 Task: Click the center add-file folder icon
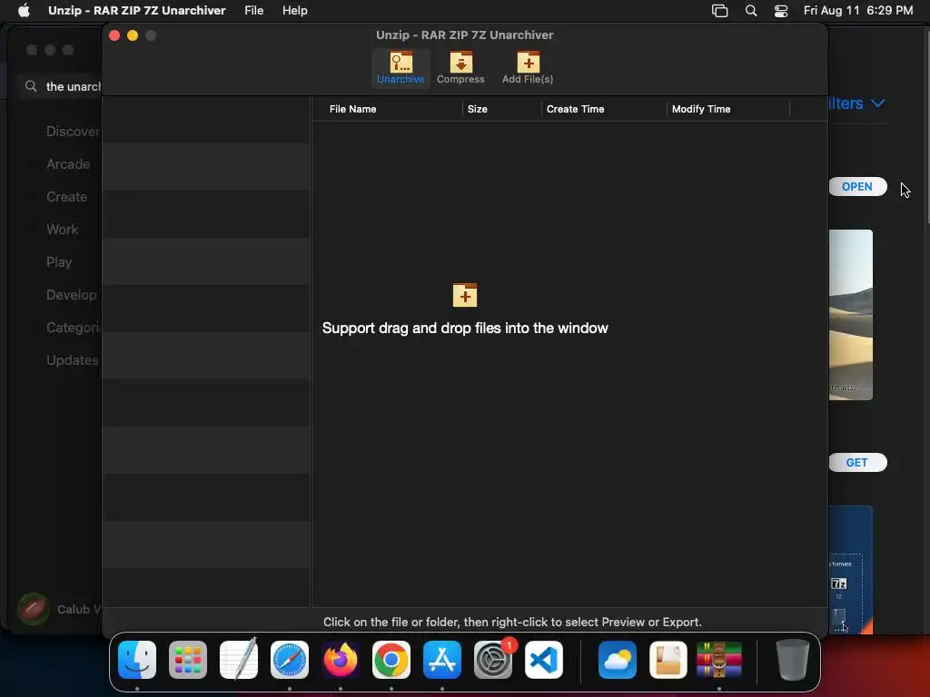(x=465, y=295)
